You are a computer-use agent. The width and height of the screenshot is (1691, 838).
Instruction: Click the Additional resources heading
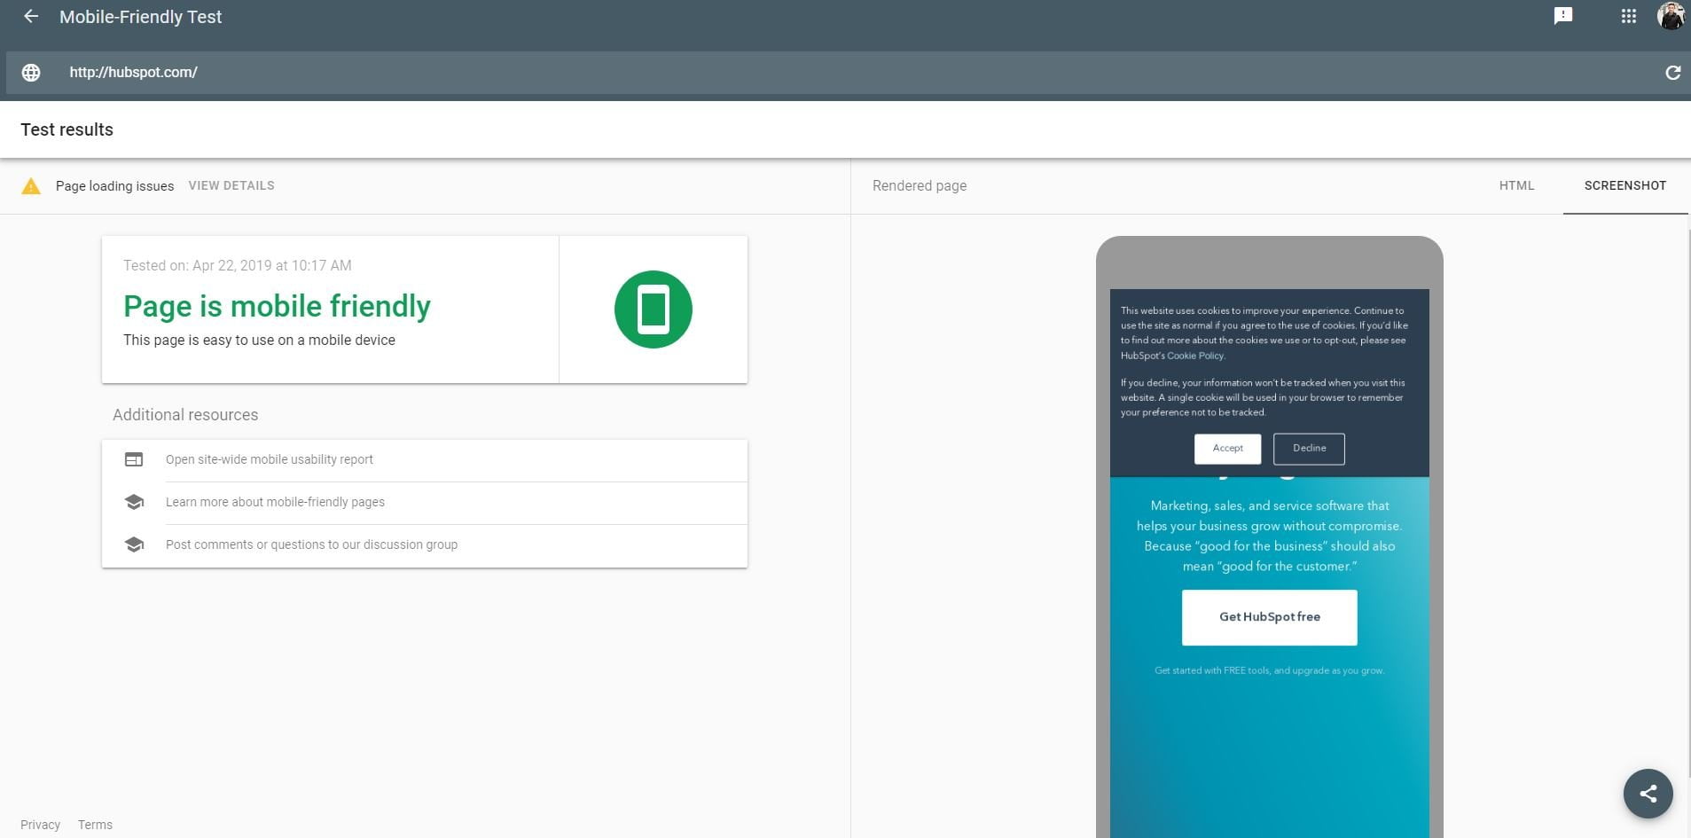[185, 415]
